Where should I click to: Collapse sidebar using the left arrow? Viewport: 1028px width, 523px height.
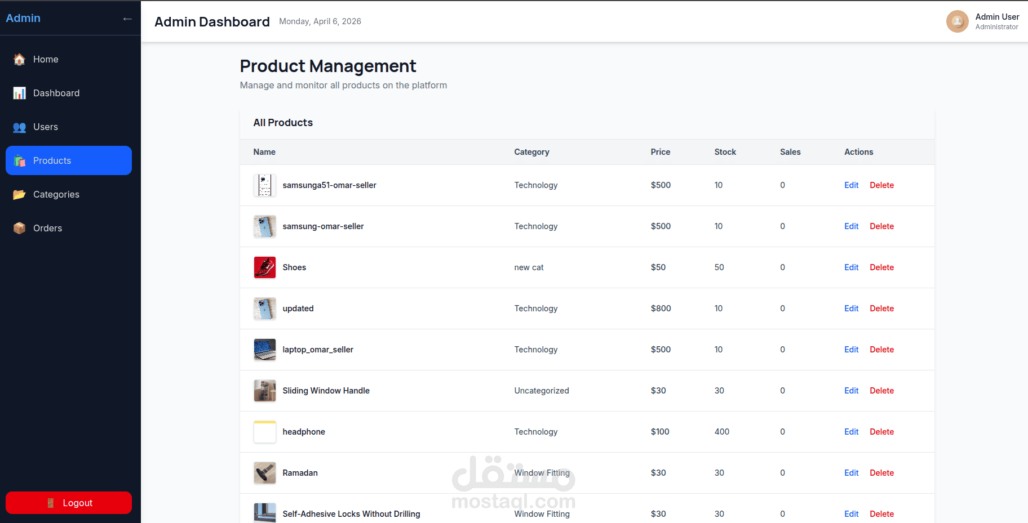(x=127, y=19)
